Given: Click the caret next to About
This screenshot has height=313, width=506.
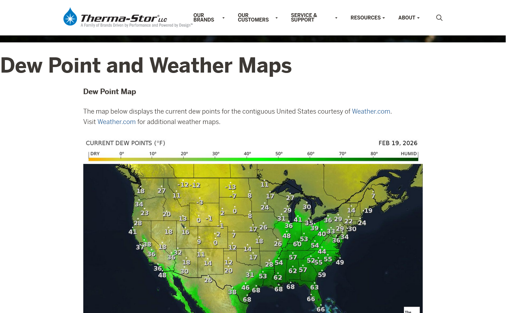Looking at the screenshot, I should pos(418,18).
